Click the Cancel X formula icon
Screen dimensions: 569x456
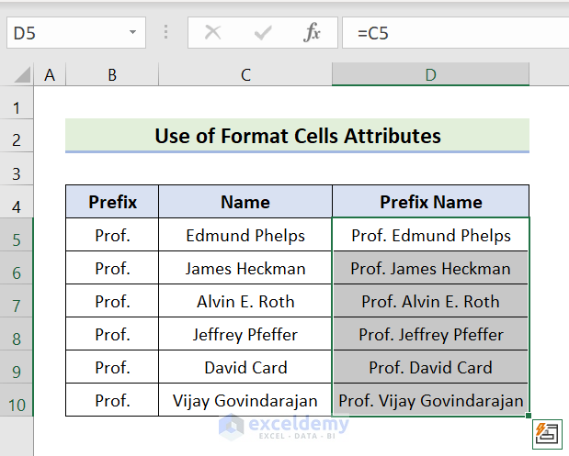[213, 33]
